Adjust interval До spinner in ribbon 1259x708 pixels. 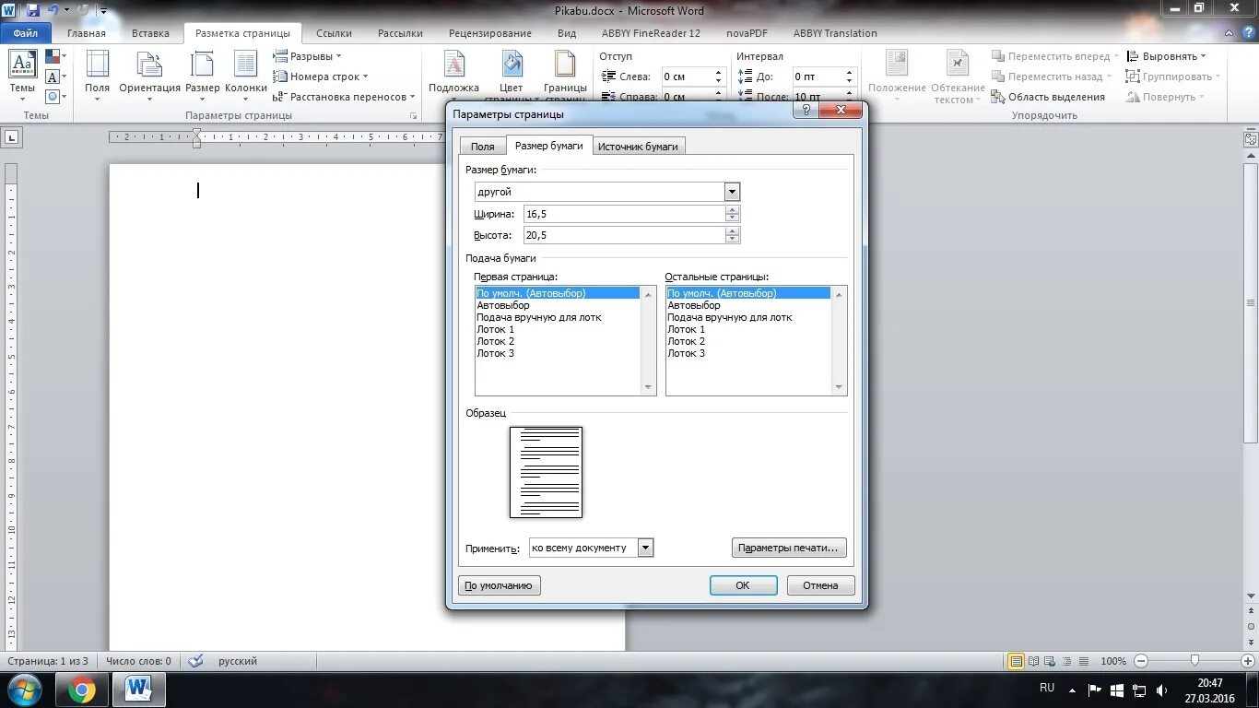tap(850, 77)
